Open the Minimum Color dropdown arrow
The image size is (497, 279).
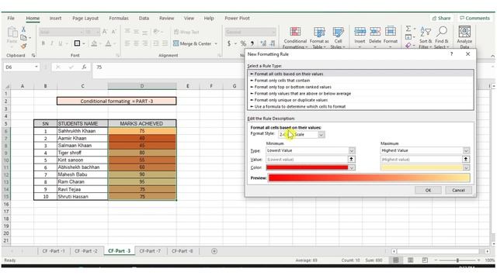tap(352, 167)
